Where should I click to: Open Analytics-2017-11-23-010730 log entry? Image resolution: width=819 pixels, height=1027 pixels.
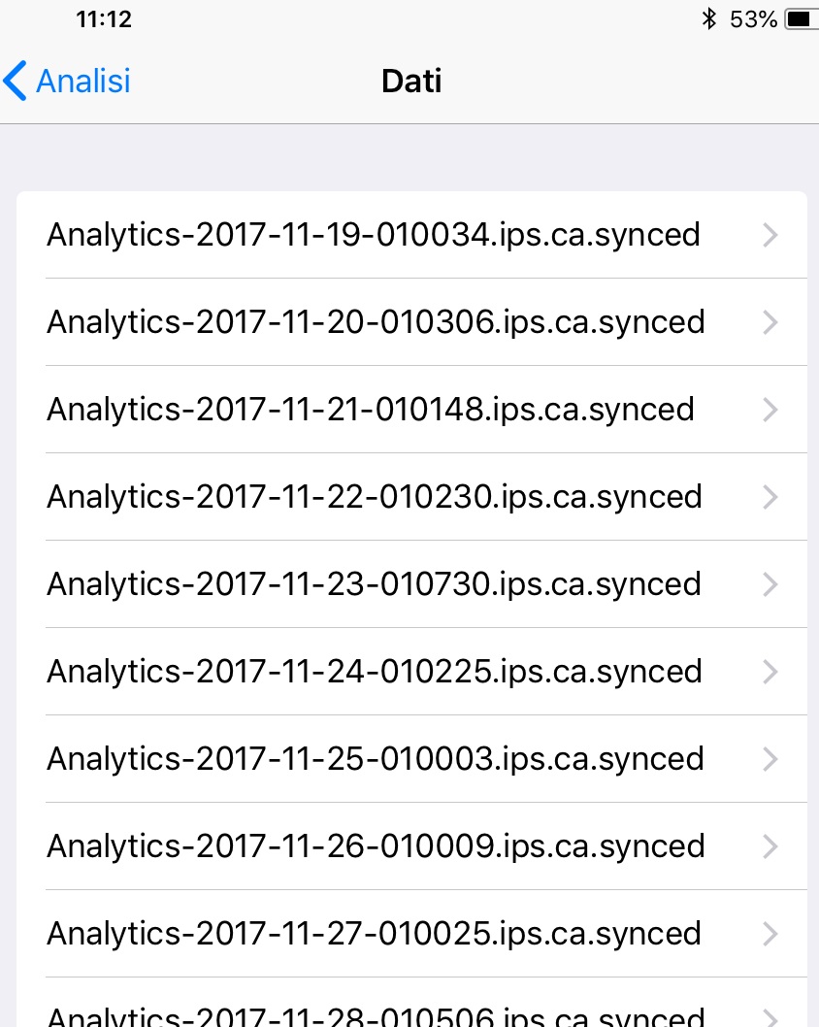(x=375, y=584)
